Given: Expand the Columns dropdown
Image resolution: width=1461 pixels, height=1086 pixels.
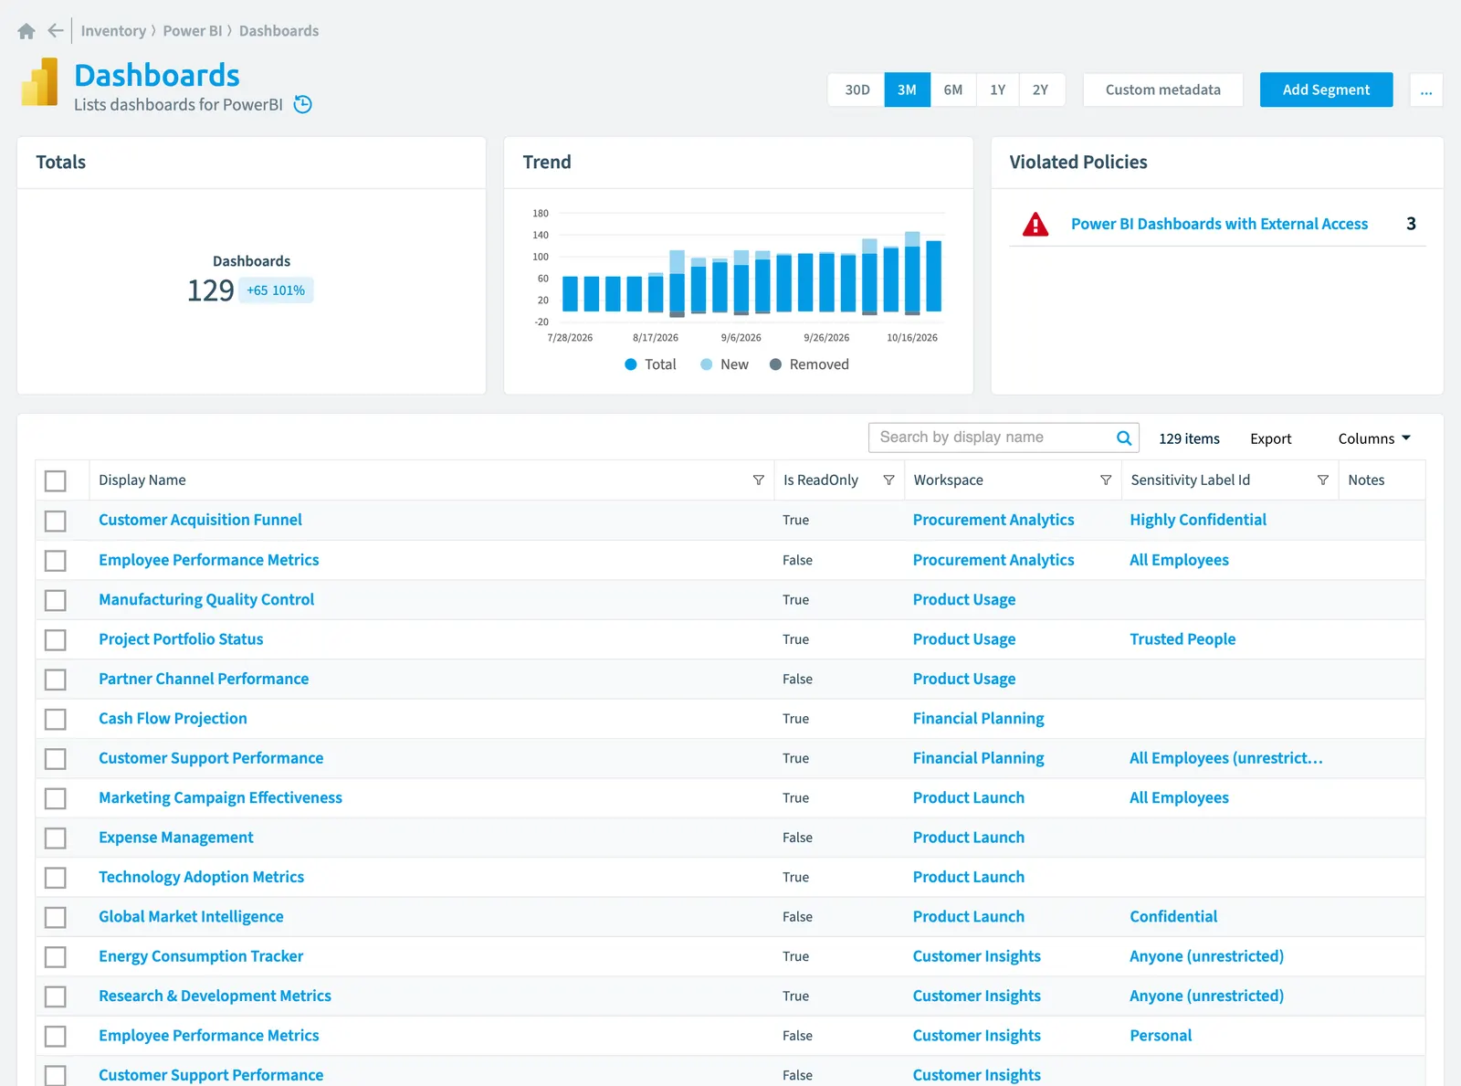Looking at the screenshot, I should tap(1374, 438).
